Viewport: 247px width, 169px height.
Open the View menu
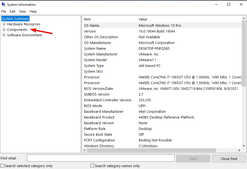[x=22, y=11]
